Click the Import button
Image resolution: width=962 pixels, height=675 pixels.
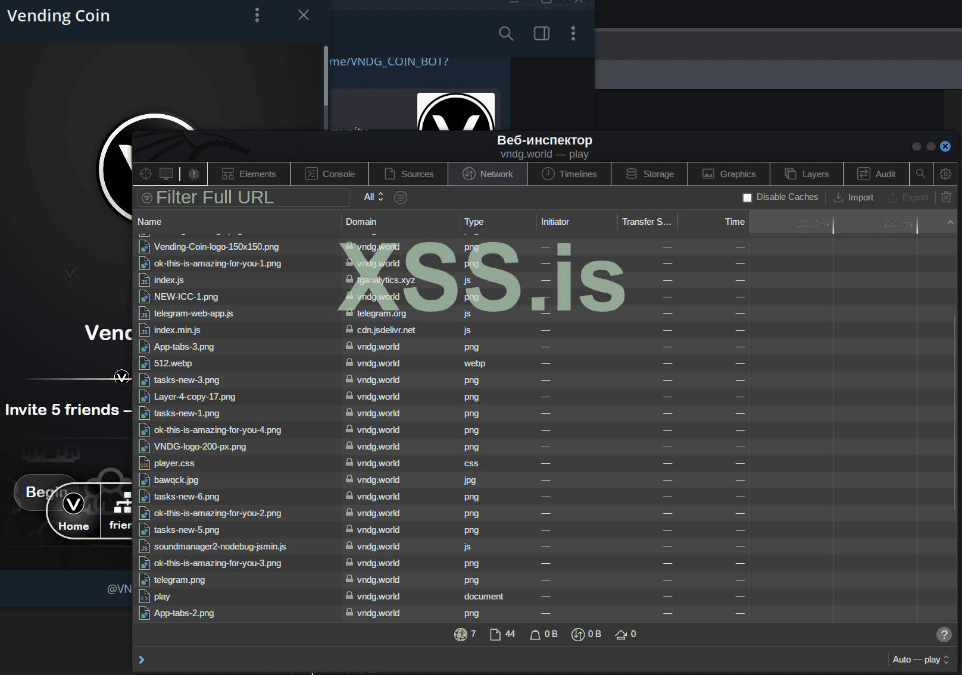854,197
